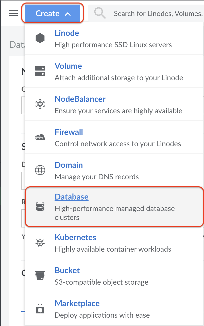Image resolution: width=204 pixels, height=326 pixels.
Task: Click the NodeBalancer snowflake icon
Action: [x=40, y=104]
